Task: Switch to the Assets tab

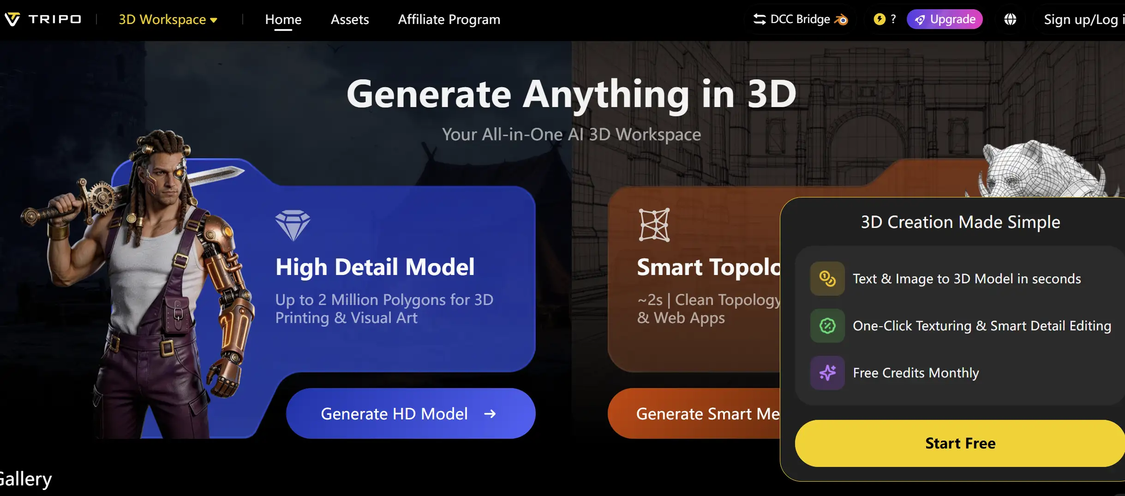Action: pyautogui.click(x=349, y=19)
